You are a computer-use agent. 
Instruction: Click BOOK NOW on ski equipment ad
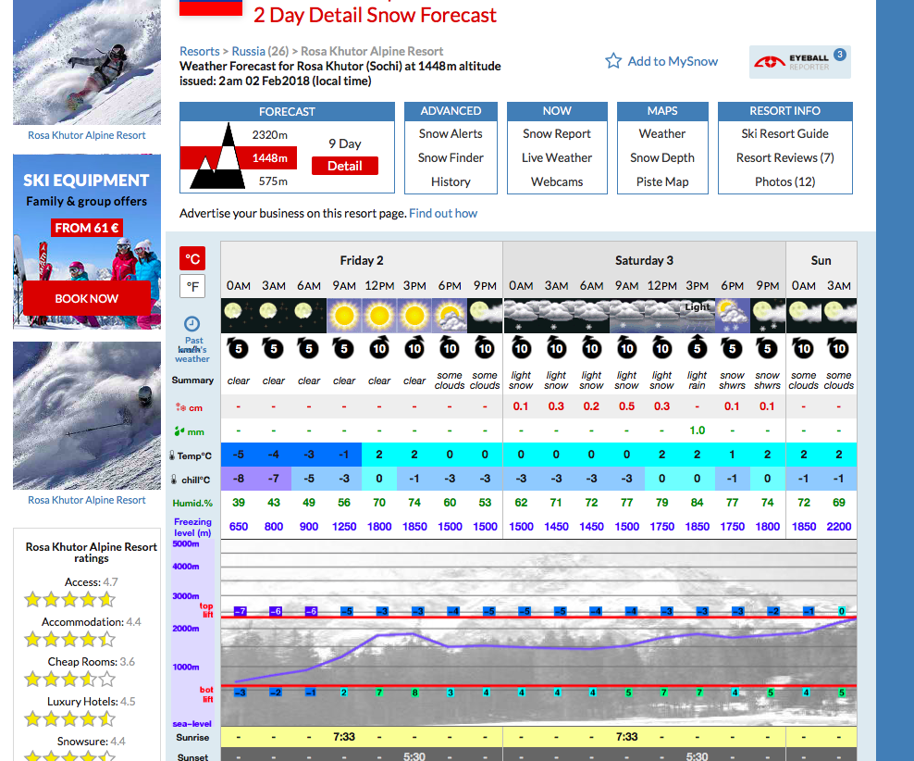[x=86, y=299]
